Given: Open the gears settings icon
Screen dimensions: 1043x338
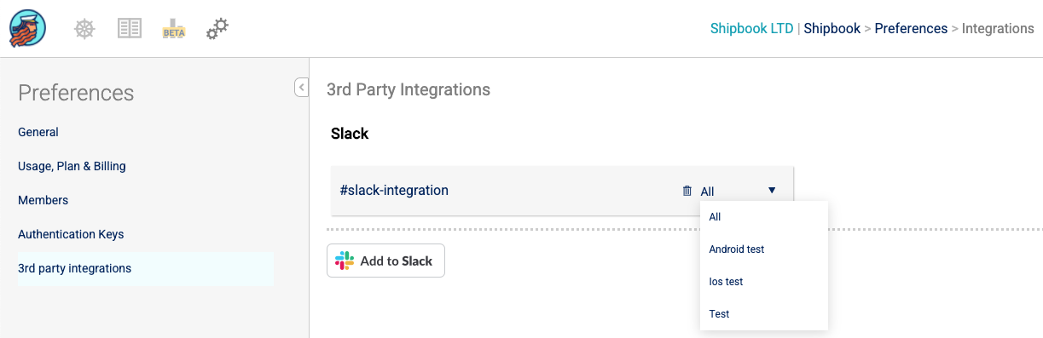Looking at the screenshot, I should click(217, 29).
